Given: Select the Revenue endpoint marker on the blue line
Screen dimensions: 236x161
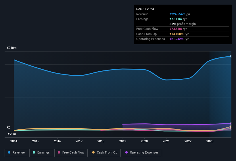Looking at the screenshot, I should 231,56.
